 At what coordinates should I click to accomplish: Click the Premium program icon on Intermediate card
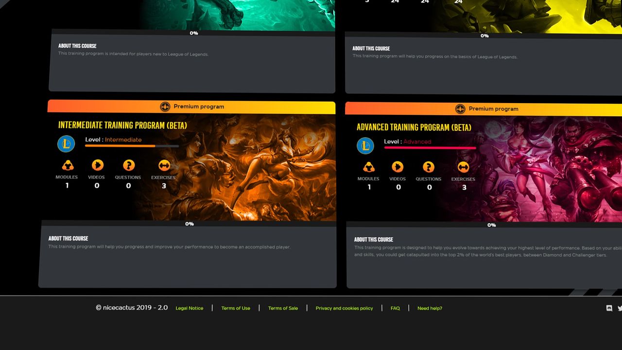click(x=165, y=106)
